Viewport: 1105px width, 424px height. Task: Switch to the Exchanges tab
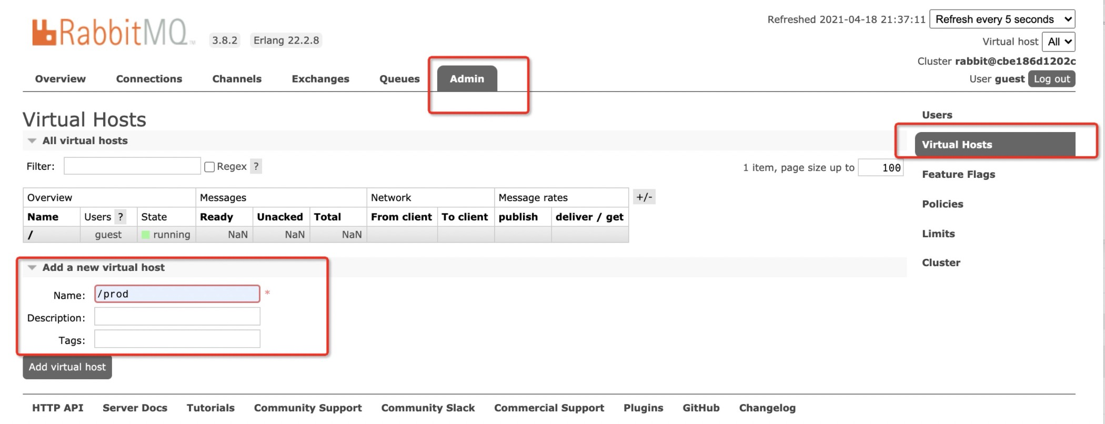[x=320, y=79]
